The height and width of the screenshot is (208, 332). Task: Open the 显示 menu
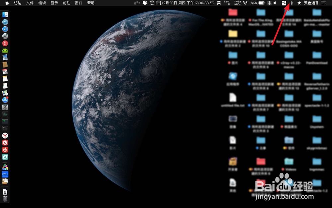click(54, 3)
